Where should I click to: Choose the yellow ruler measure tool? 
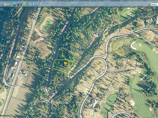coord(27,4)
